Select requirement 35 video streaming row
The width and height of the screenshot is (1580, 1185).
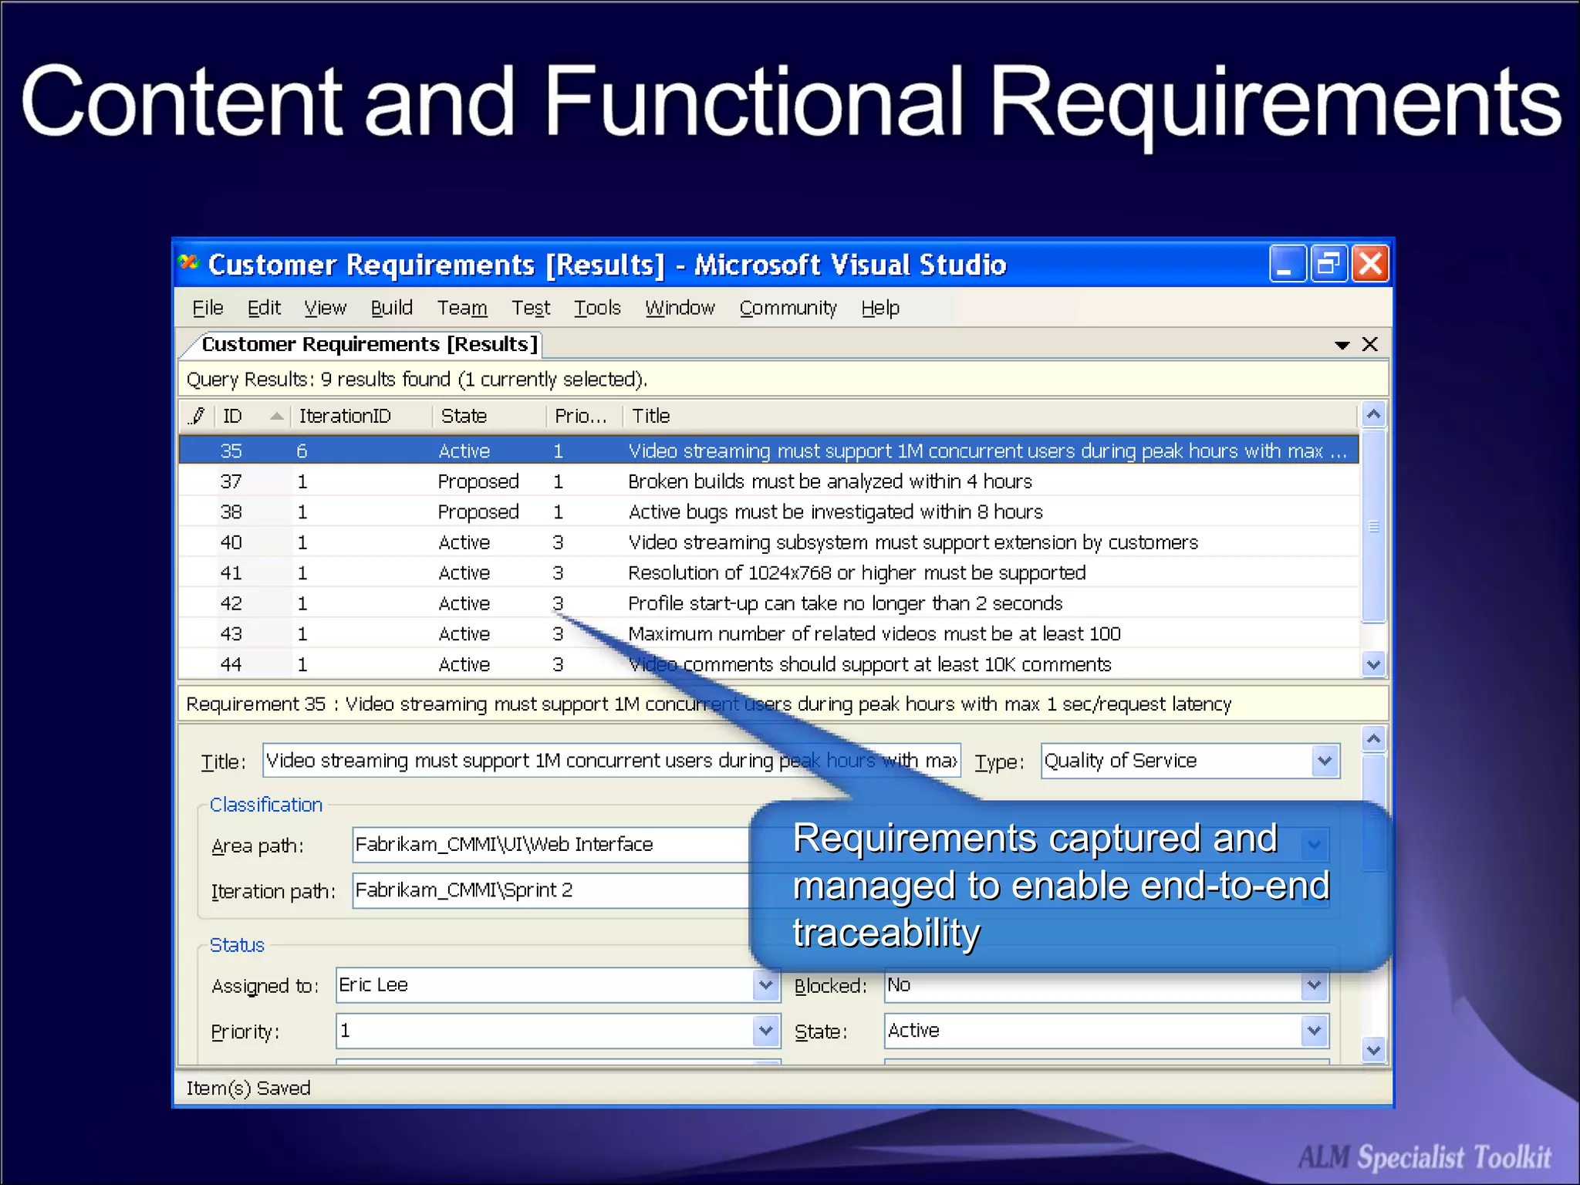(768, 451)
